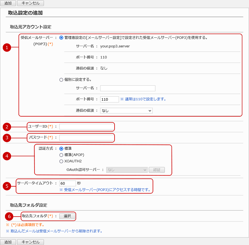Image resolution: width=249 pixels, height=245 pixels.
Task: Click red callout marker number 1
Action: click(x=6, y=48)
